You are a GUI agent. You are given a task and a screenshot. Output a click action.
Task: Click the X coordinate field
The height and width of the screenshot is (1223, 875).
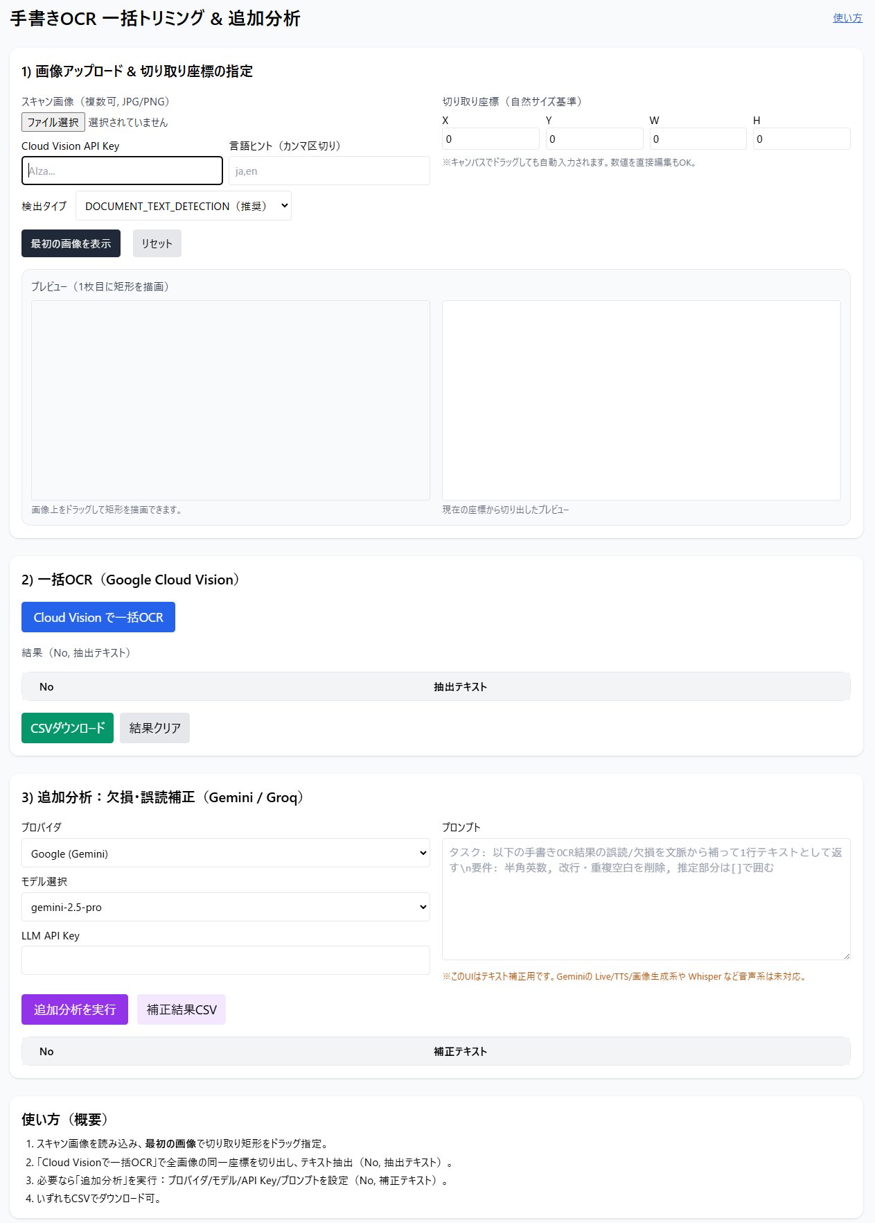click(x=490, y=139)
